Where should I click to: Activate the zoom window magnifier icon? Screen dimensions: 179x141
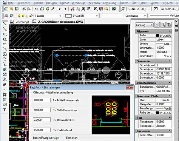click(x=83, y=9)
